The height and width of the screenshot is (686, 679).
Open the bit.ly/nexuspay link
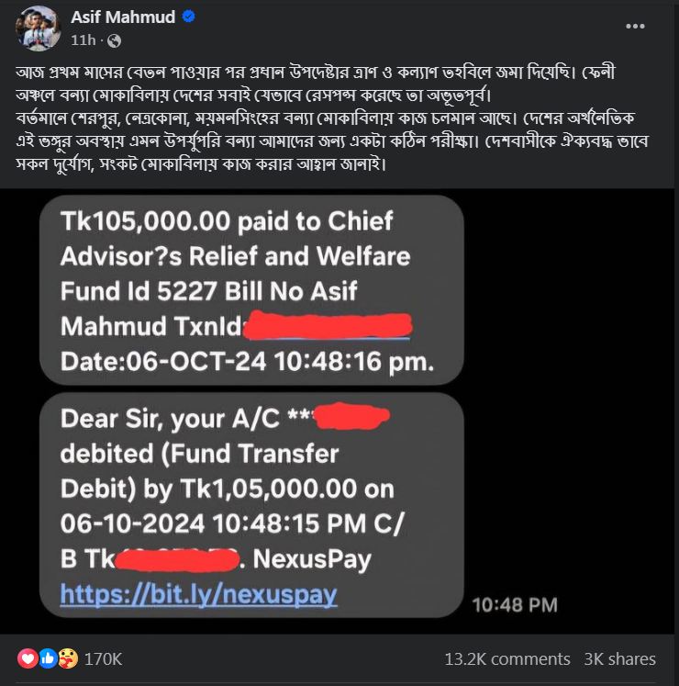point(198,594)
